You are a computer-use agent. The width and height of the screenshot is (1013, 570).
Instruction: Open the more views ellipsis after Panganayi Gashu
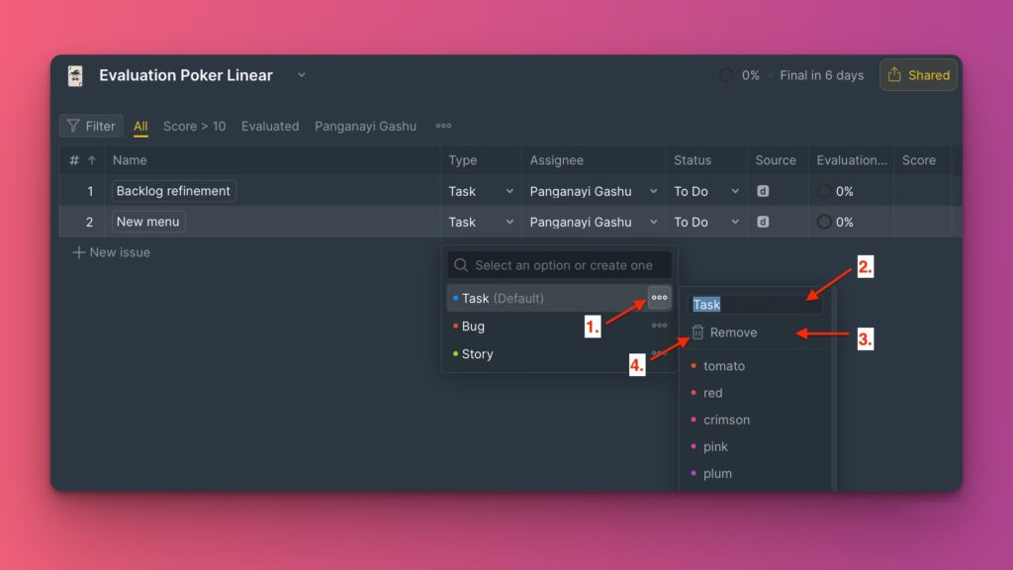pyautogui.click(x=443, y=126)
